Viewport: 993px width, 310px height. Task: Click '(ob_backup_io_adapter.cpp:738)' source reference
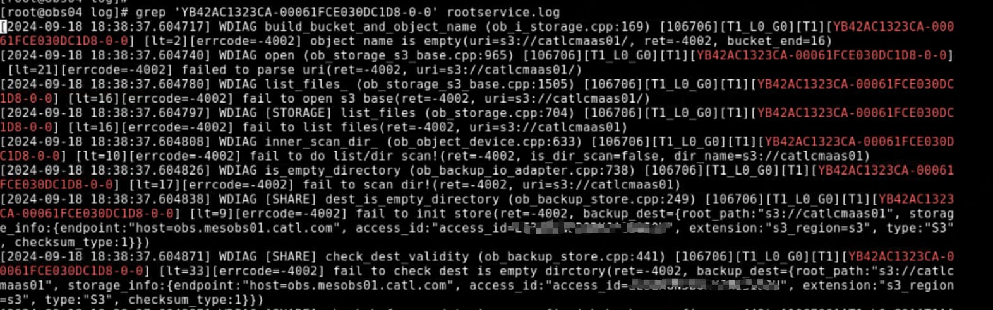click(522, 170)
